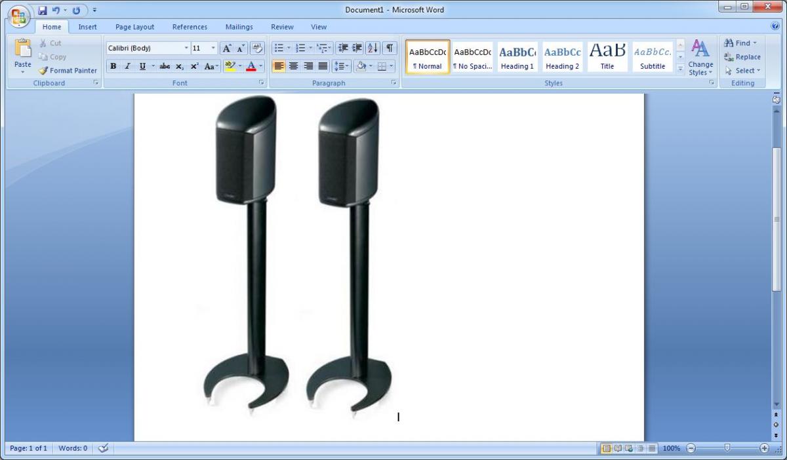The width and height of the screenshot is (787, 460).
Task: Click the Sort icon in Paragraph group
Action: 373,48
